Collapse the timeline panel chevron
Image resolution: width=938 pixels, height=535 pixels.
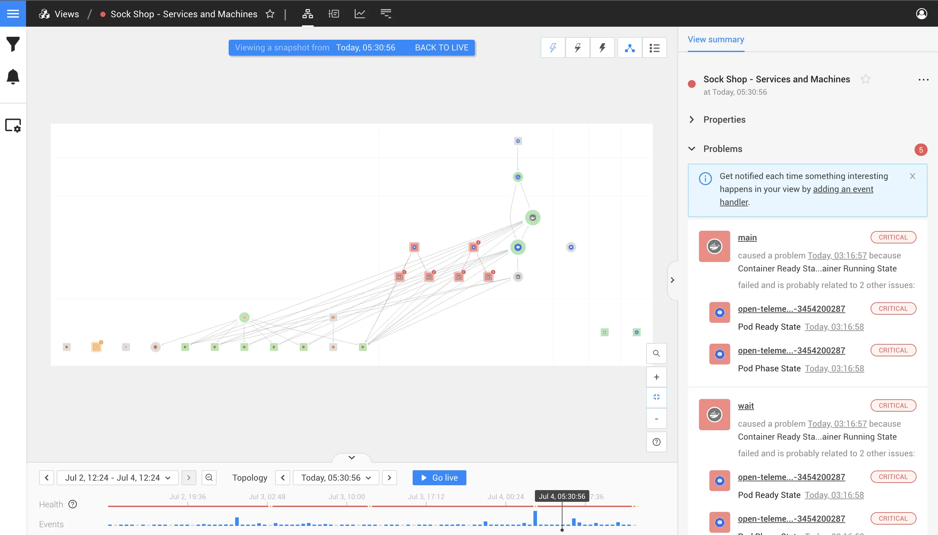(x=351, y=458)
